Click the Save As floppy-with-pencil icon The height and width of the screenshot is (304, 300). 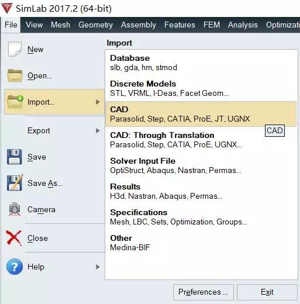pos(15,182)
